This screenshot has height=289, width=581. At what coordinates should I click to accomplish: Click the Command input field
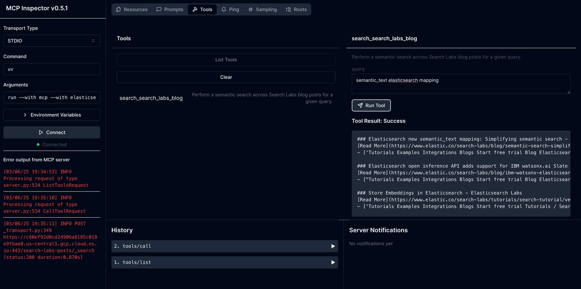[51, 69]
